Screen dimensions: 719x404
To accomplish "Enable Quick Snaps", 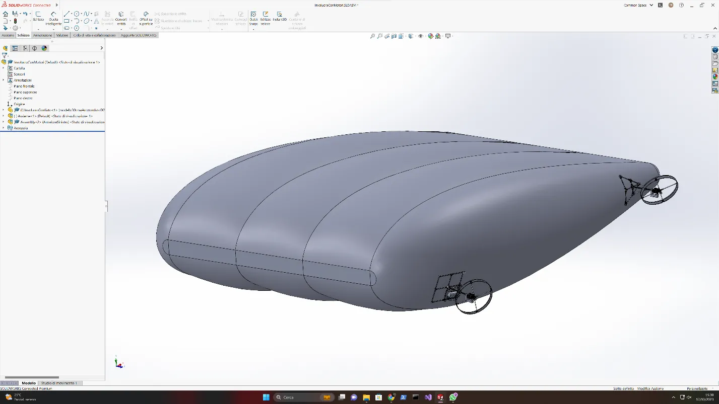I will click(254, 19).
